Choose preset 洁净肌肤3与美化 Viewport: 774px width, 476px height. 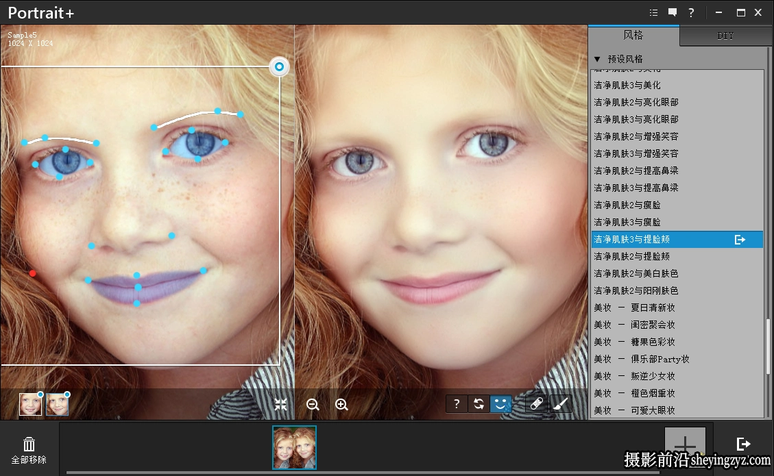(677, 86)
